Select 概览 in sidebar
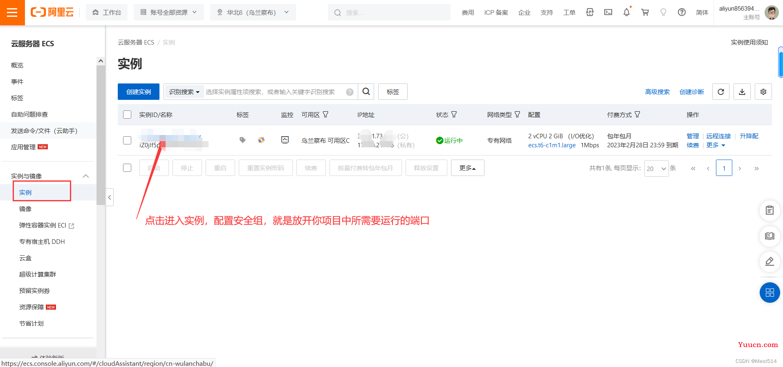The image size is (783, 367). click(x=17, y=65)
